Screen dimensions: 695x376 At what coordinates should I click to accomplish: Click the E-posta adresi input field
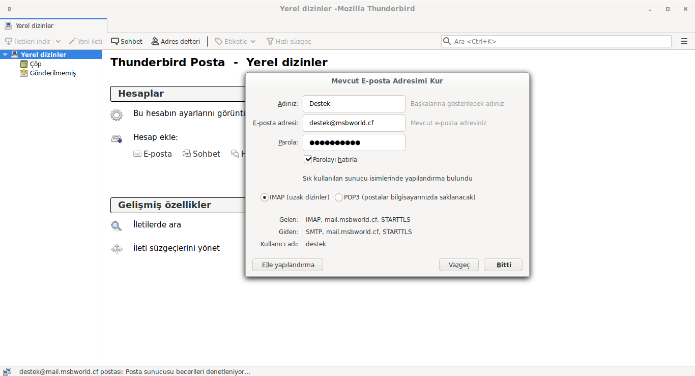[x=354, y=123]
